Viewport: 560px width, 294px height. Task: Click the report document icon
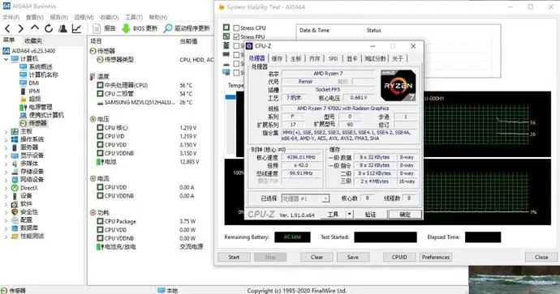tap(97, 28)
